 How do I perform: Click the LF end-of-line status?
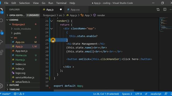(146, 94)
